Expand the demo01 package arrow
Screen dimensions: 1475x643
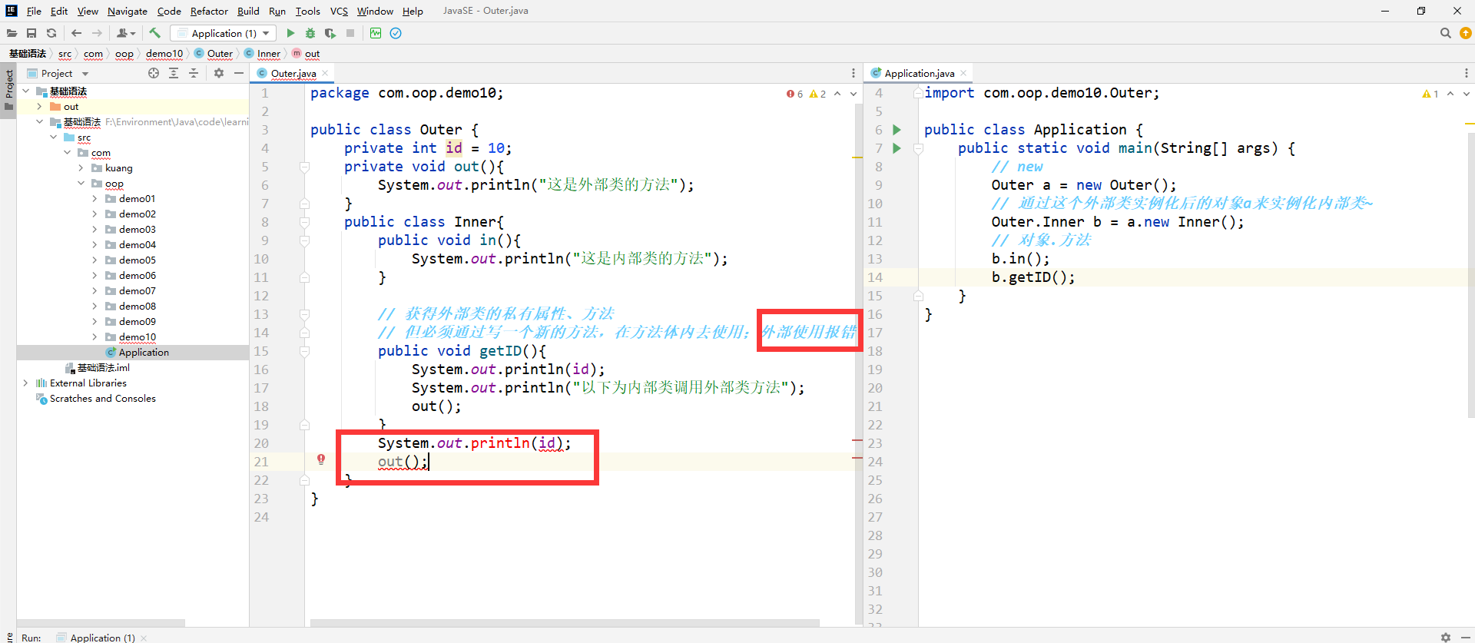94,199
